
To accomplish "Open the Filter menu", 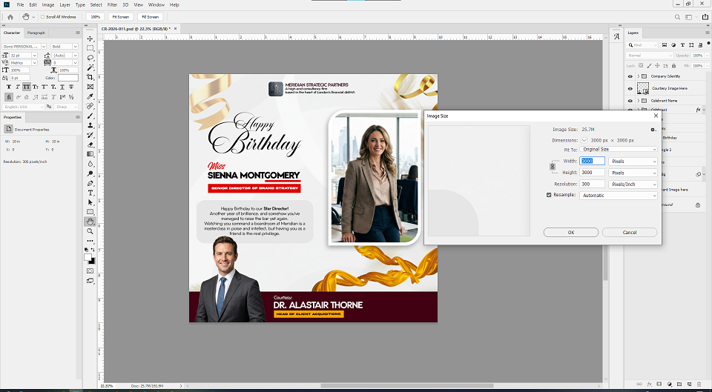I will (112, 4).
